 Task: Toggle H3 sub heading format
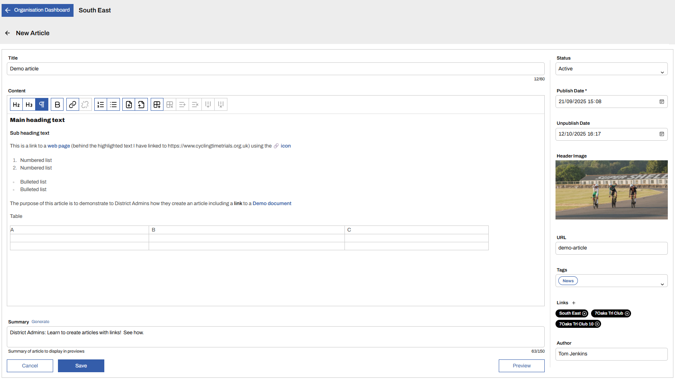tap(29, 105)
